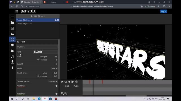Screen dimensions: 181x101
Task: Add a Rotation keyframe with plus
Action: coord(57,94)
